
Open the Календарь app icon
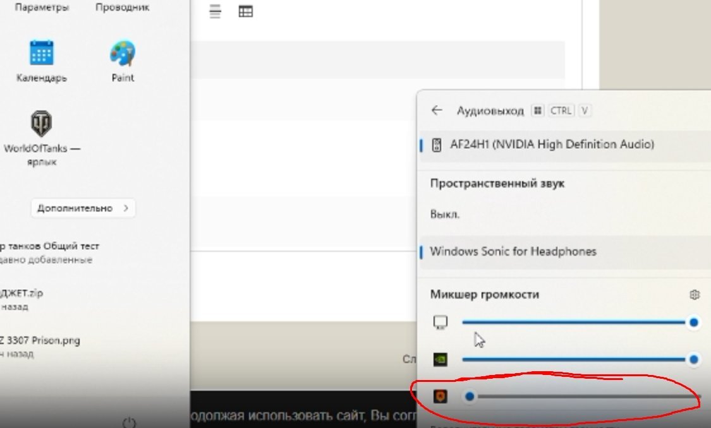point(41,53)
